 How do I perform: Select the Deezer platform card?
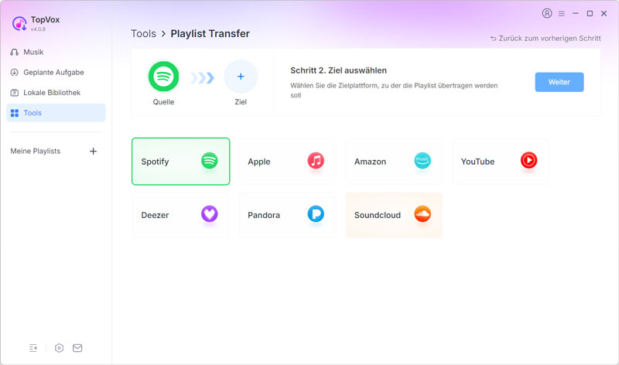tap(181, 215)
